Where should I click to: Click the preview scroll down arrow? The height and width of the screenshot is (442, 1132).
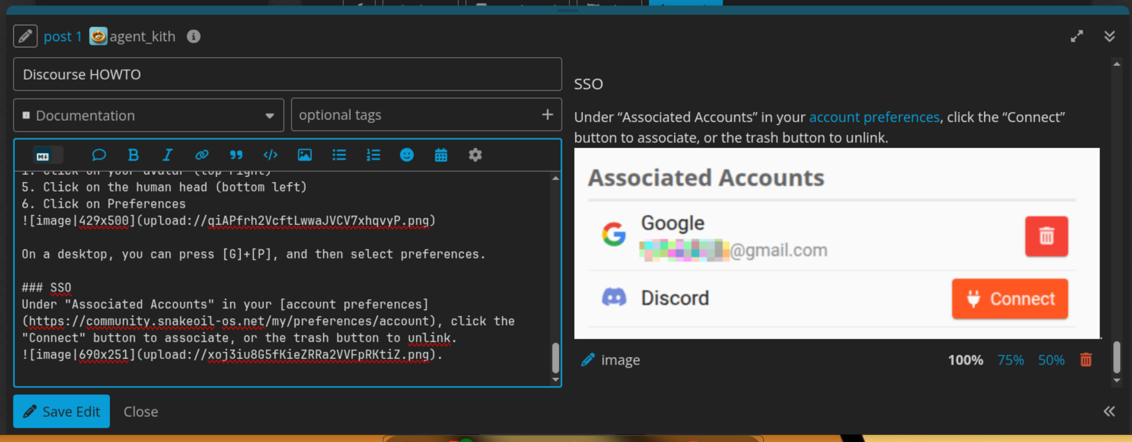1116,381
